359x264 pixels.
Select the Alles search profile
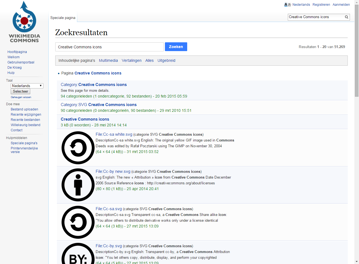pos(150,60)
